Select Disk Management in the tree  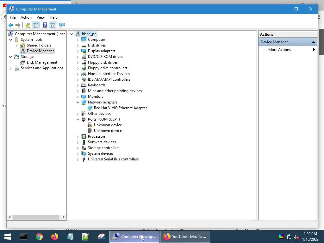coord(42,62)
